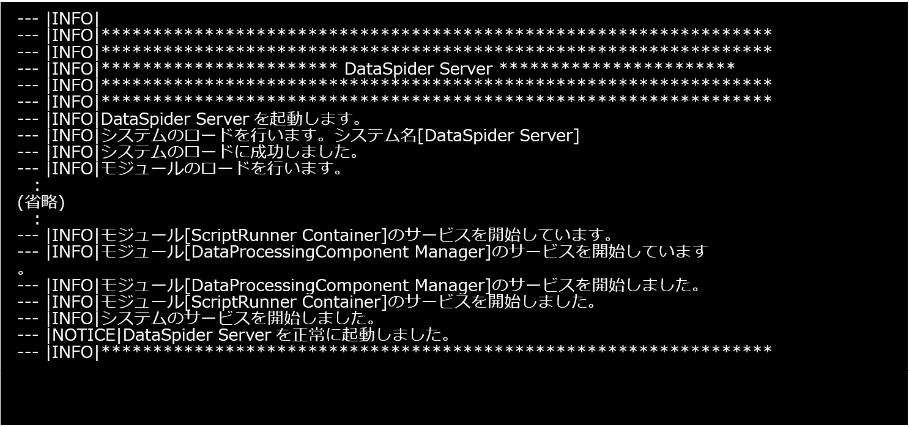Click the "システムのサービスを開始しました。" log message
Image resolution: width=909 pixels, height=427 pixels.
[238, 319]
